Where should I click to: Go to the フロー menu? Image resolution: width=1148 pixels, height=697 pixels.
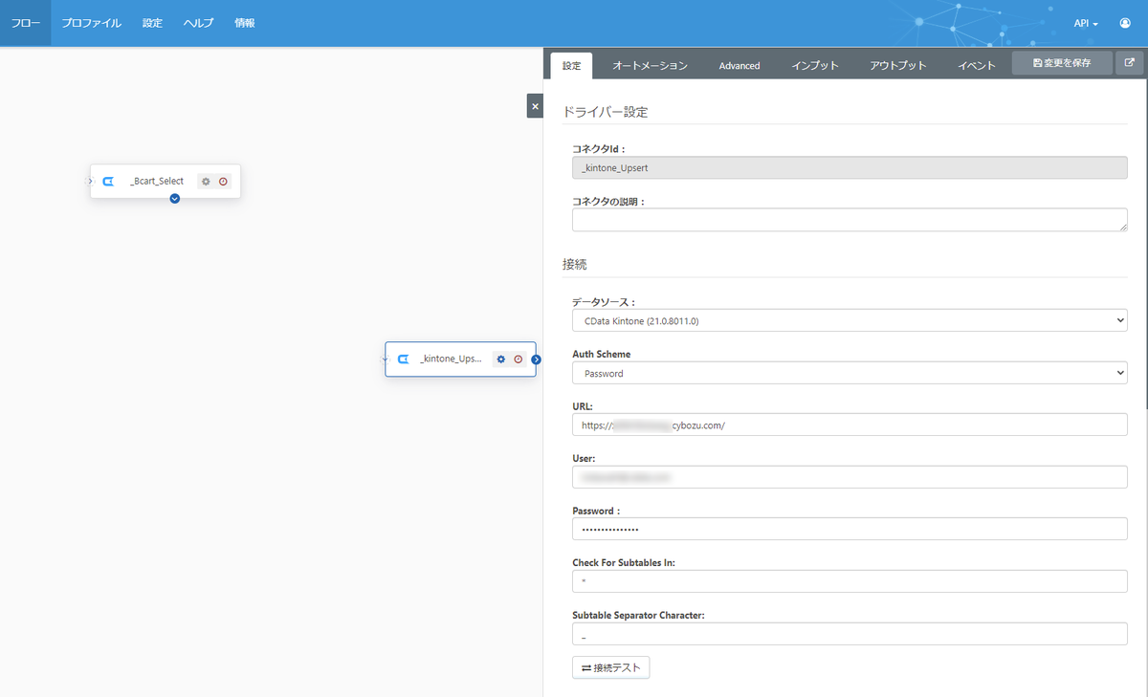coord(25,23)
